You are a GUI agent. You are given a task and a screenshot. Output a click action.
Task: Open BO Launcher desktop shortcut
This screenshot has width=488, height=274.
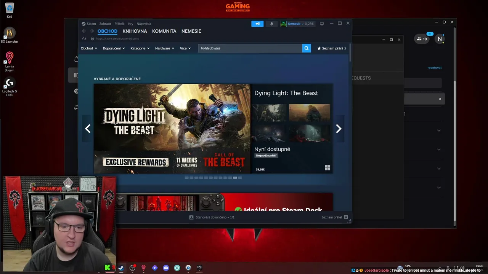tap(10, 35)
